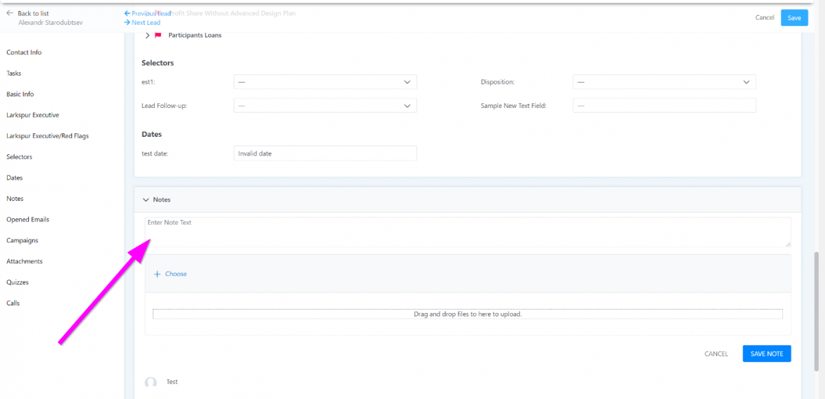Open Attachments section from the sidebar
The height and width of the screenshot is (399, 825).
25,261
